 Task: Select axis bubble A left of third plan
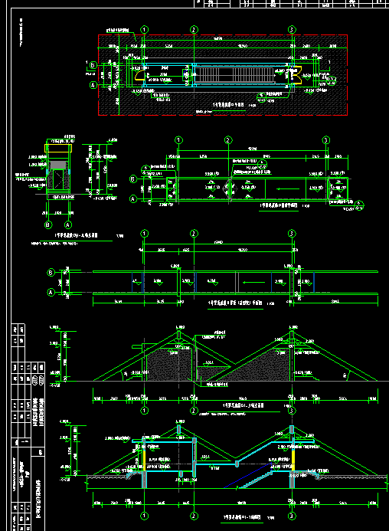click(x=51, y=292)
